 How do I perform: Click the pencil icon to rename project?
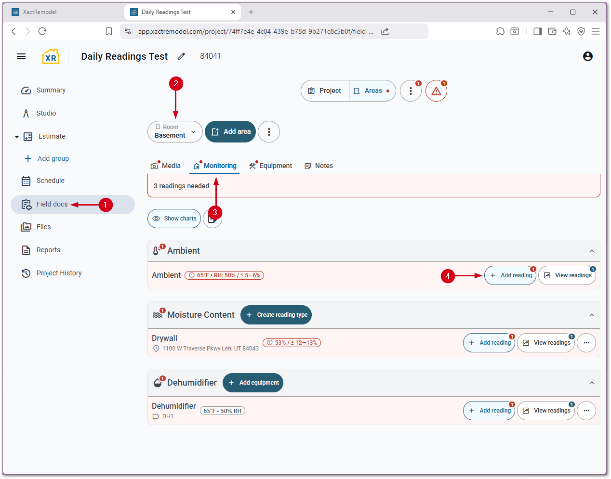tap(181, 56)
